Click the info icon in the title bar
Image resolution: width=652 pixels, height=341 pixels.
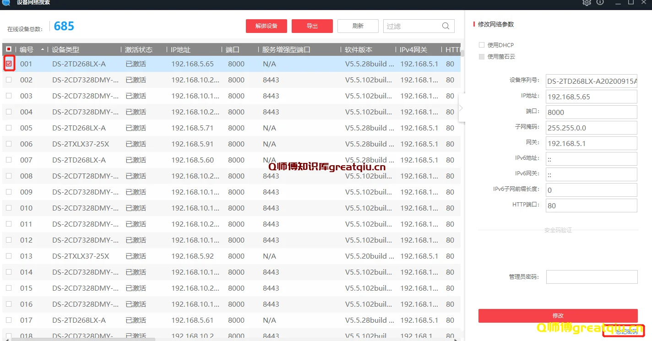[x=599, y=3]
